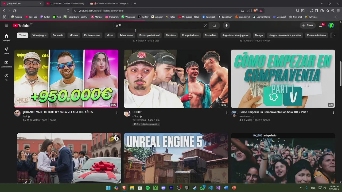The width and height of the screenshot is (342, 192).
Task: Toggle the browser sidebar panel
Action: click(317, 11)
